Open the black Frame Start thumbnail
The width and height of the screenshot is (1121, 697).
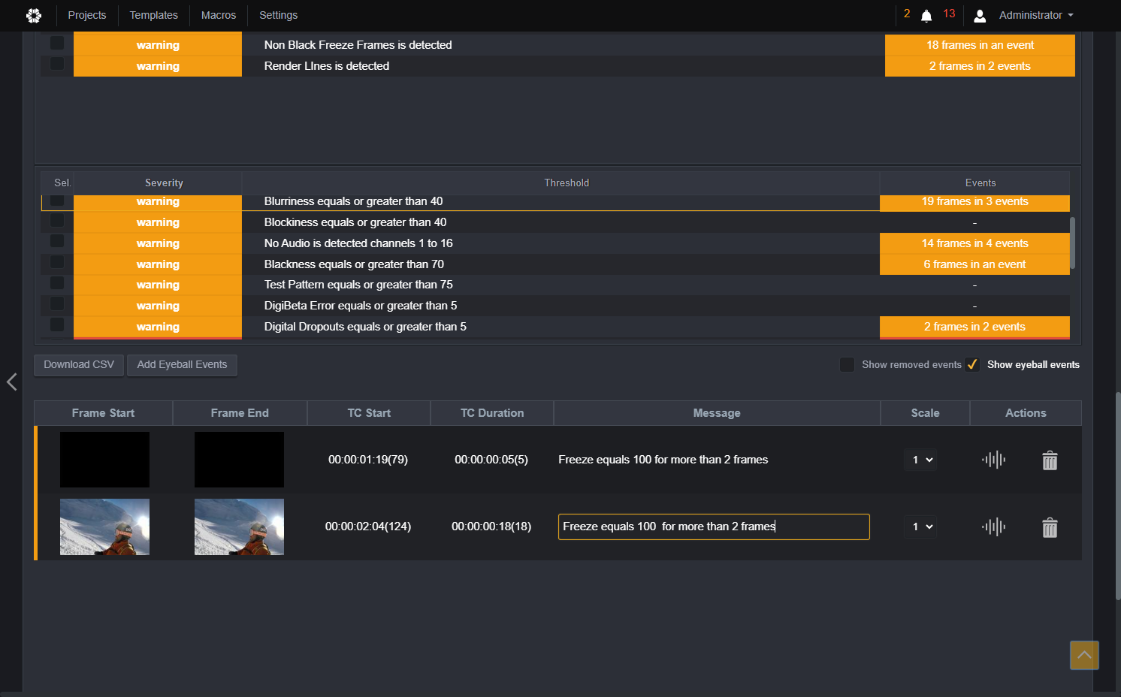(x=104, y=460)
